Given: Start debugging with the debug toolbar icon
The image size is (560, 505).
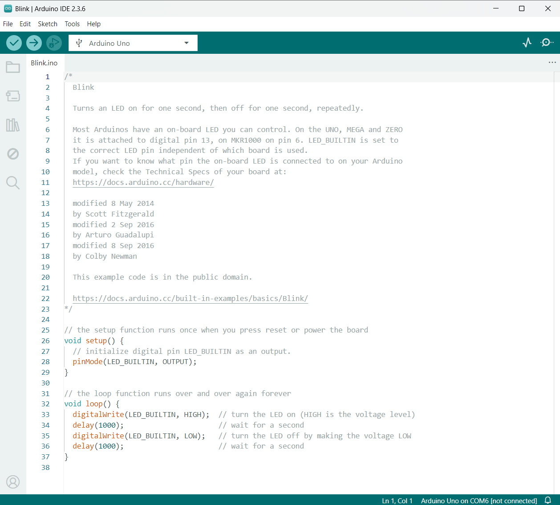Looking at the screenshot, I should 54,43.
